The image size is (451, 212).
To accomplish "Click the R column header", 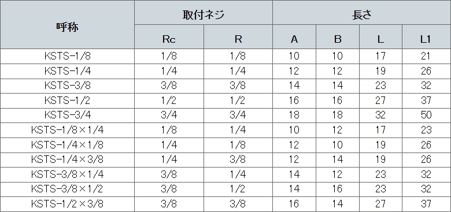I will coord(238,39).
